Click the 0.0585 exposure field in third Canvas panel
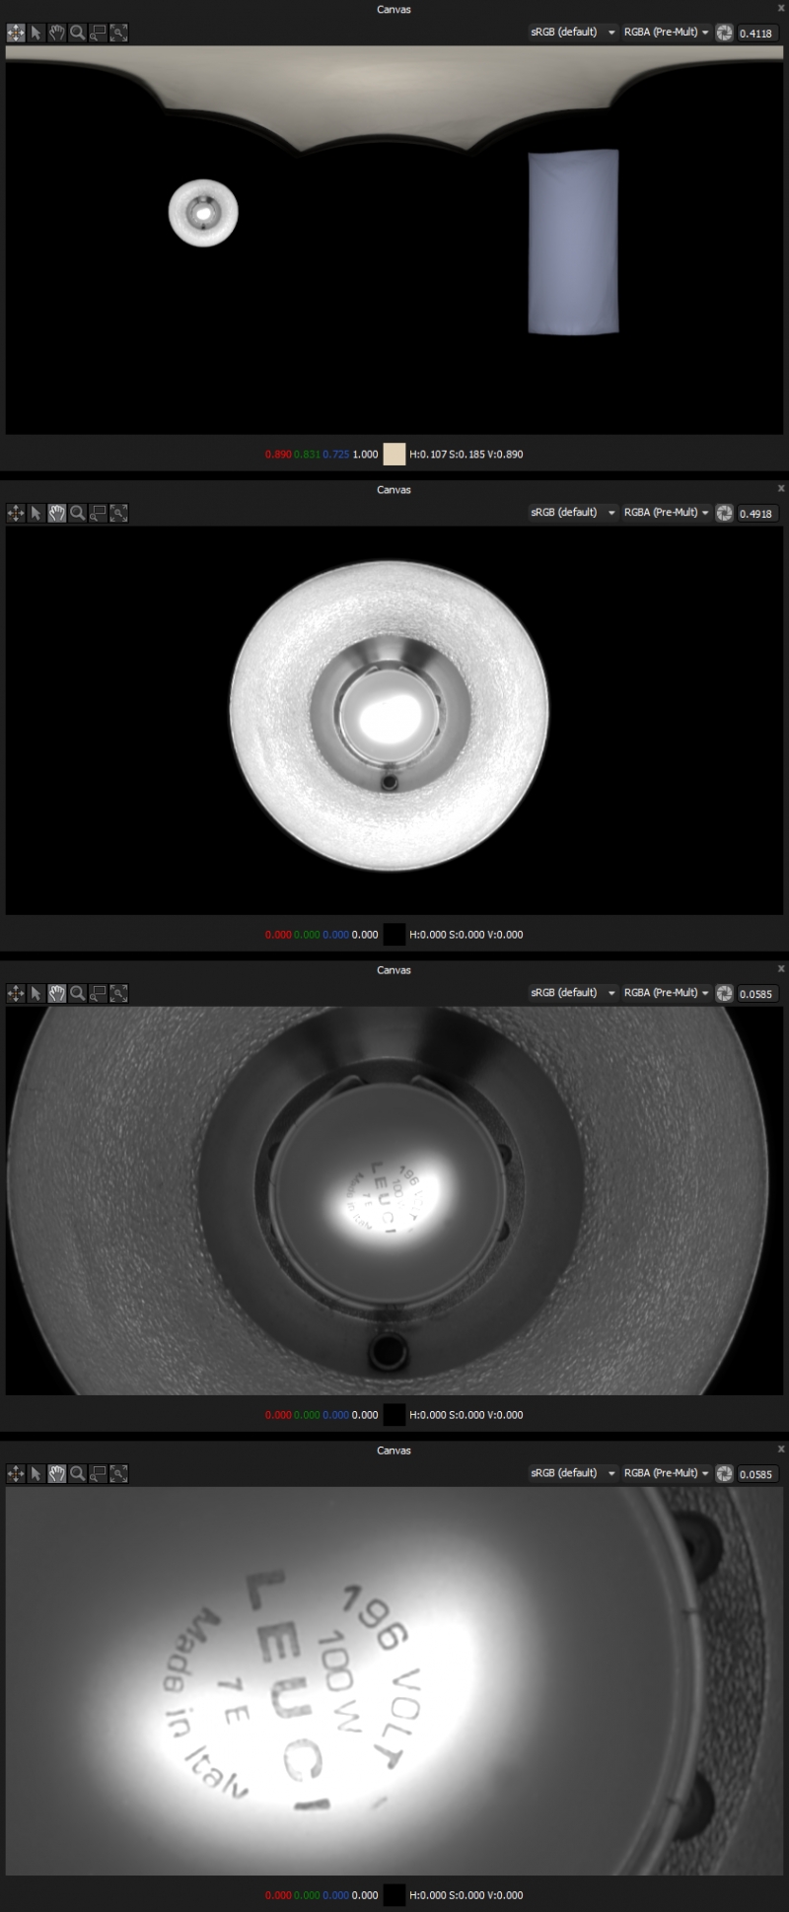789x1912 pixels. 756,994
